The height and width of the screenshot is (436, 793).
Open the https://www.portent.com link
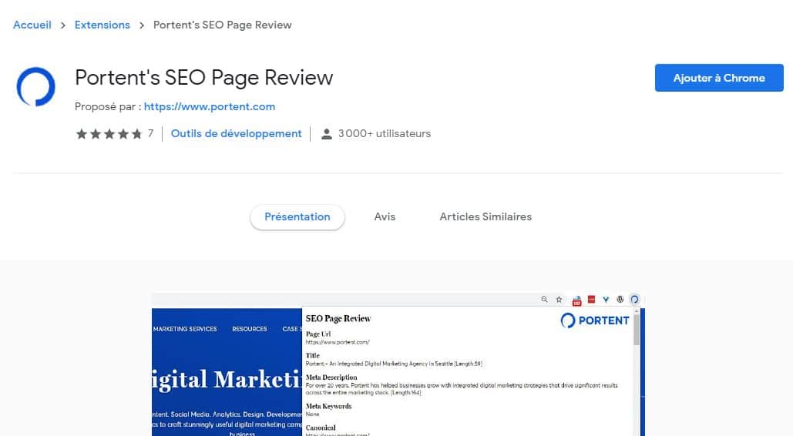[210, 107]
